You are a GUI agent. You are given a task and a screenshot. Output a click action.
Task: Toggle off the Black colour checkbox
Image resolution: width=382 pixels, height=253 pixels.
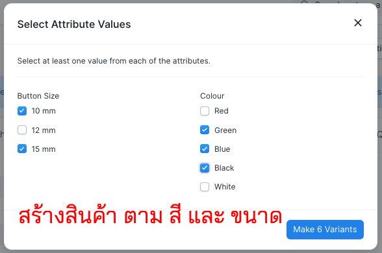(205, 168)
